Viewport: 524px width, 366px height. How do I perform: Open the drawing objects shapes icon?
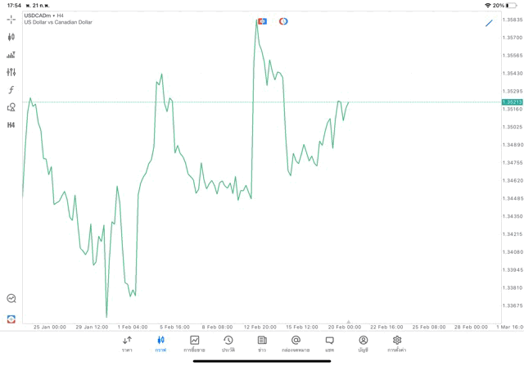click(x=11, y=107)
